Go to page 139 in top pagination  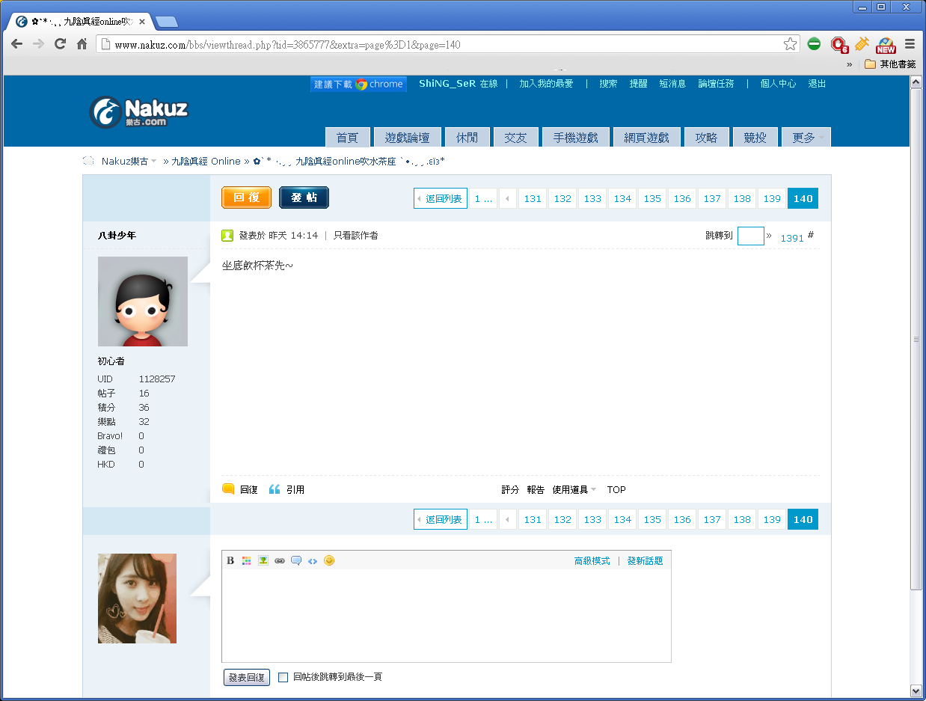[772, 198]
